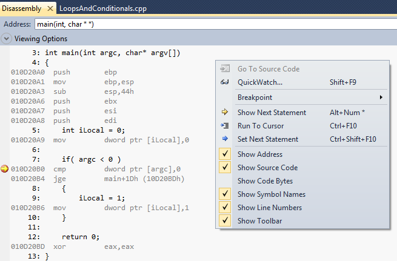397x261 pixels.
Task: Hide the toolbar via Show Toolbar
Action: [225, 221]
